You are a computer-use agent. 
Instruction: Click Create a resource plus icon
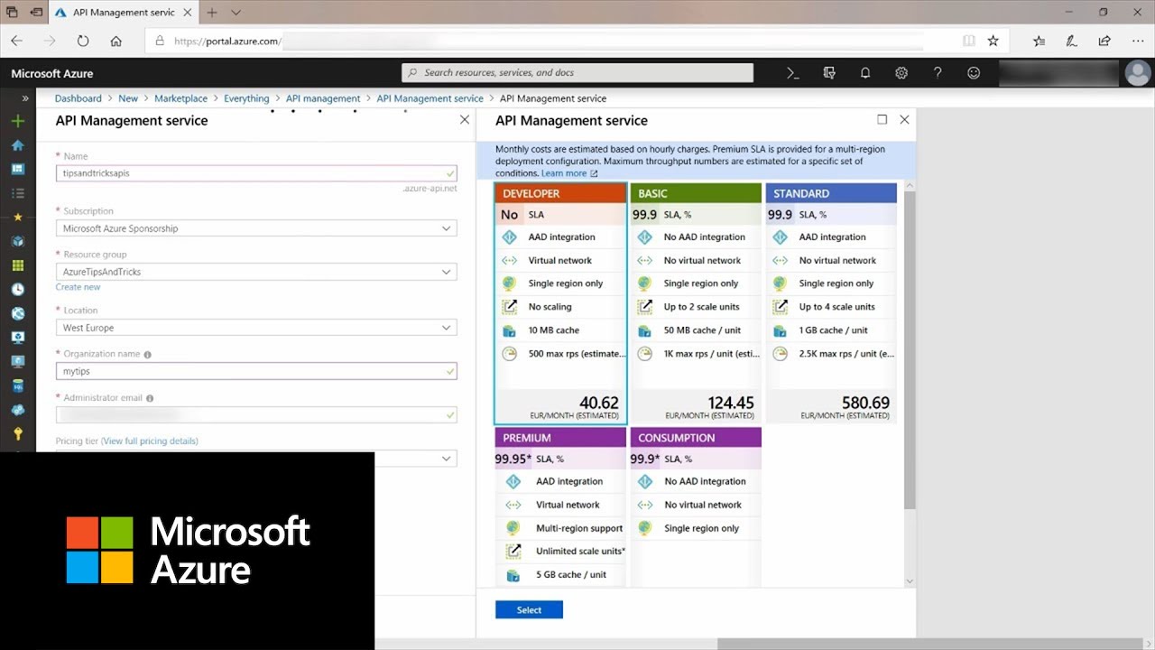(18, 121)
